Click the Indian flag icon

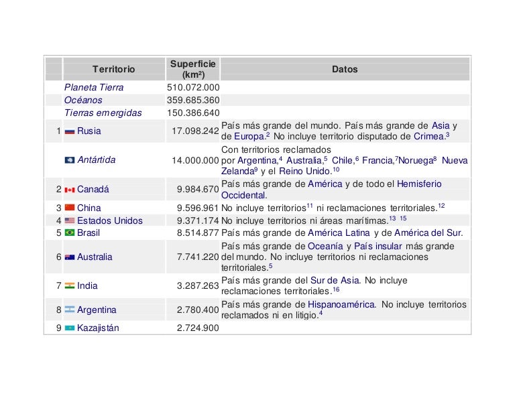[70, 286]
